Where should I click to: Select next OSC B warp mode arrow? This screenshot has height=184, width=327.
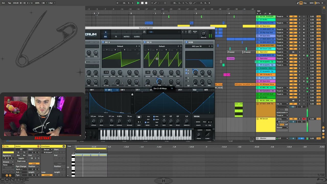click(164, 83)
